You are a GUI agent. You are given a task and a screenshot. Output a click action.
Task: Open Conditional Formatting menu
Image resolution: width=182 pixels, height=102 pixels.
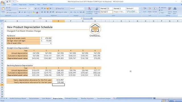click(x=89, y=10)
